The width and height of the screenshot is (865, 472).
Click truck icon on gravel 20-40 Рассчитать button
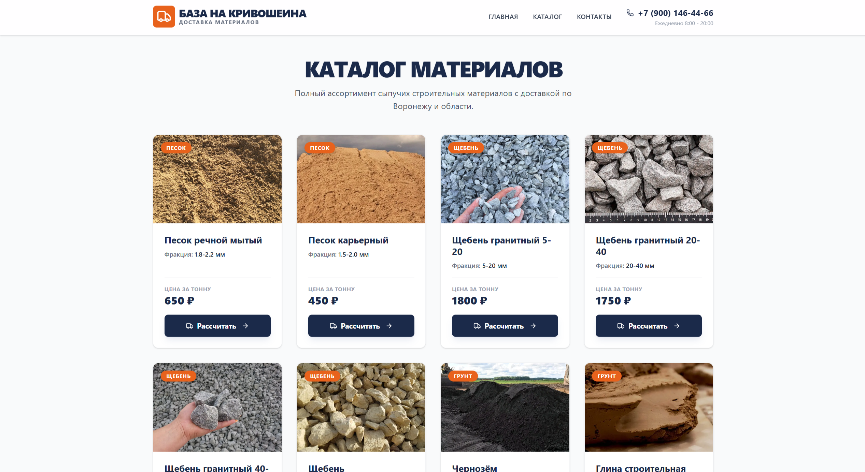click(621, 326)
